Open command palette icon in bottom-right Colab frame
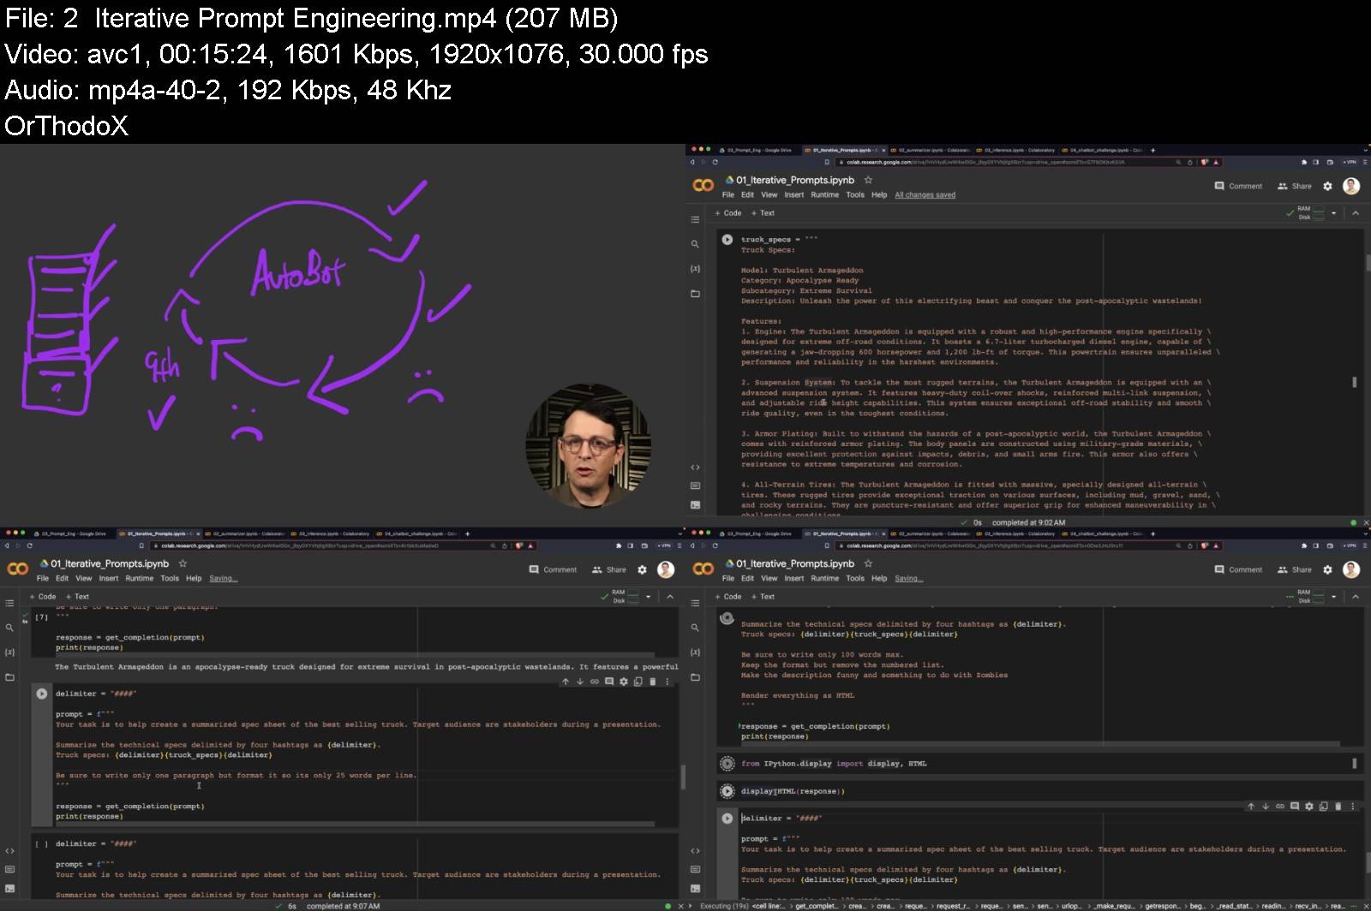 695,870
